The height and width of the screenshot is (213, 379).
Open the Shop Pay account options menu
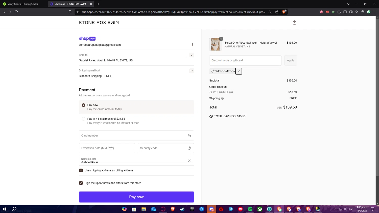click(x=192, y=45)
